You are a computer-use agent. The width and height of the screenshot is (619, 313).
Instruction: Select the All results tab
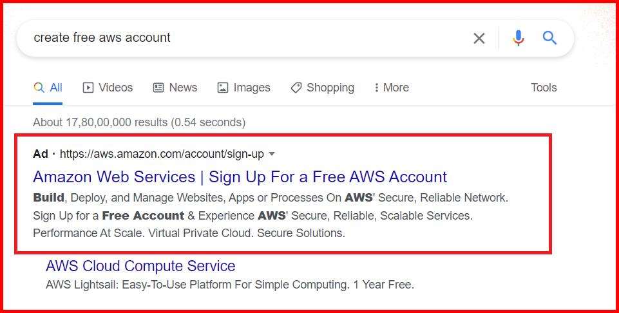click(x=48, y=88)
